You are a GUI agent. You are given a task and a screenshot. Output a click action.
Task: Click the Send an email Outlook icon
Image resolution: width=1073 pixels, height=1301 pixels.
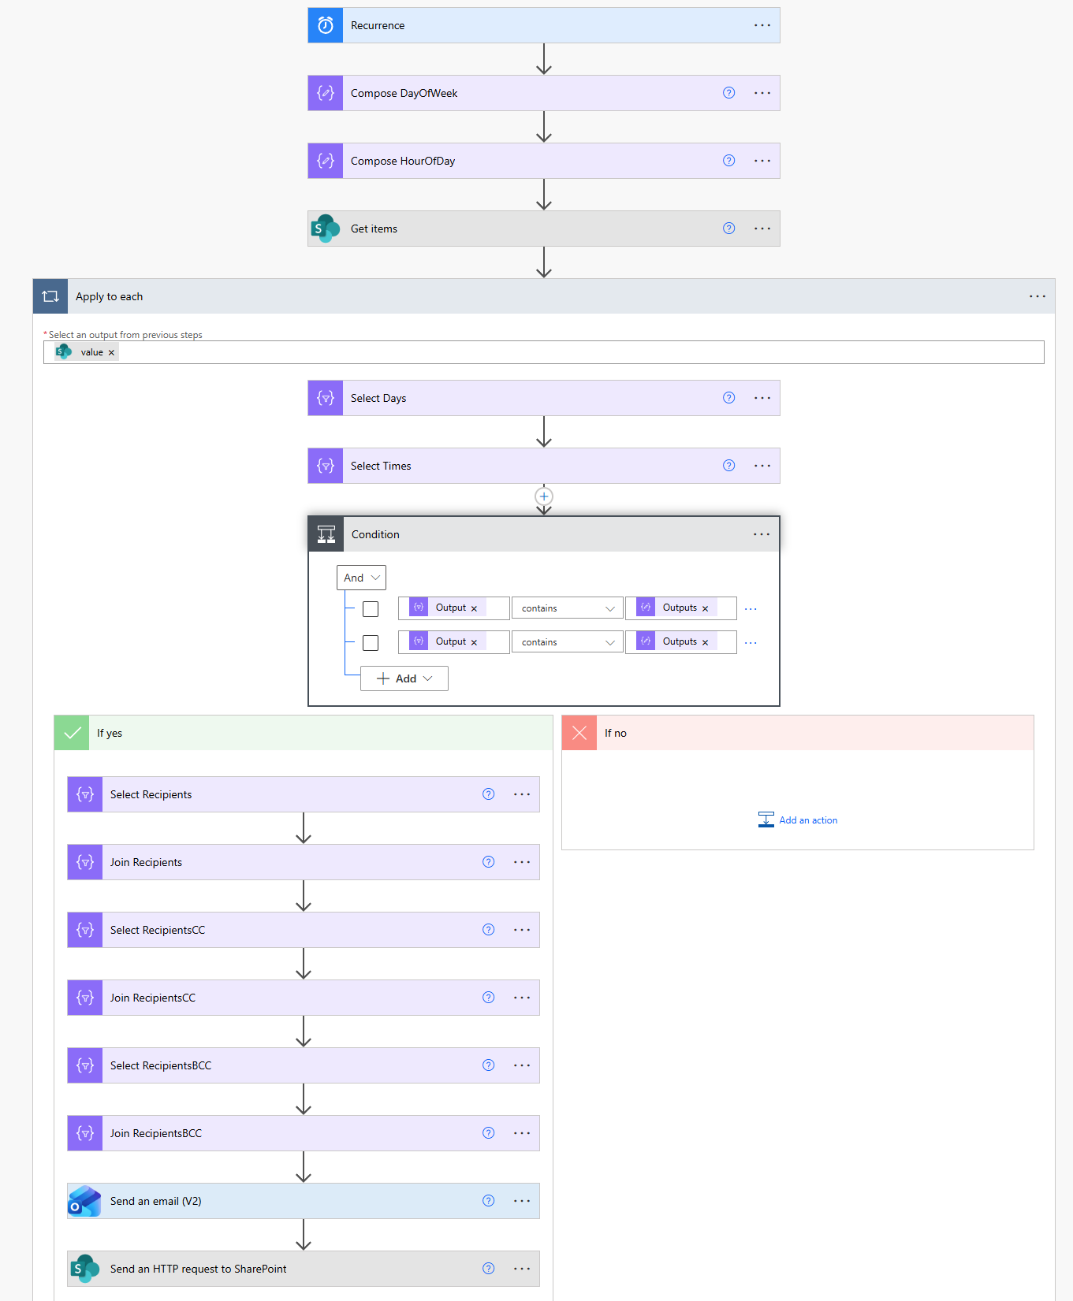(85, 1201)
